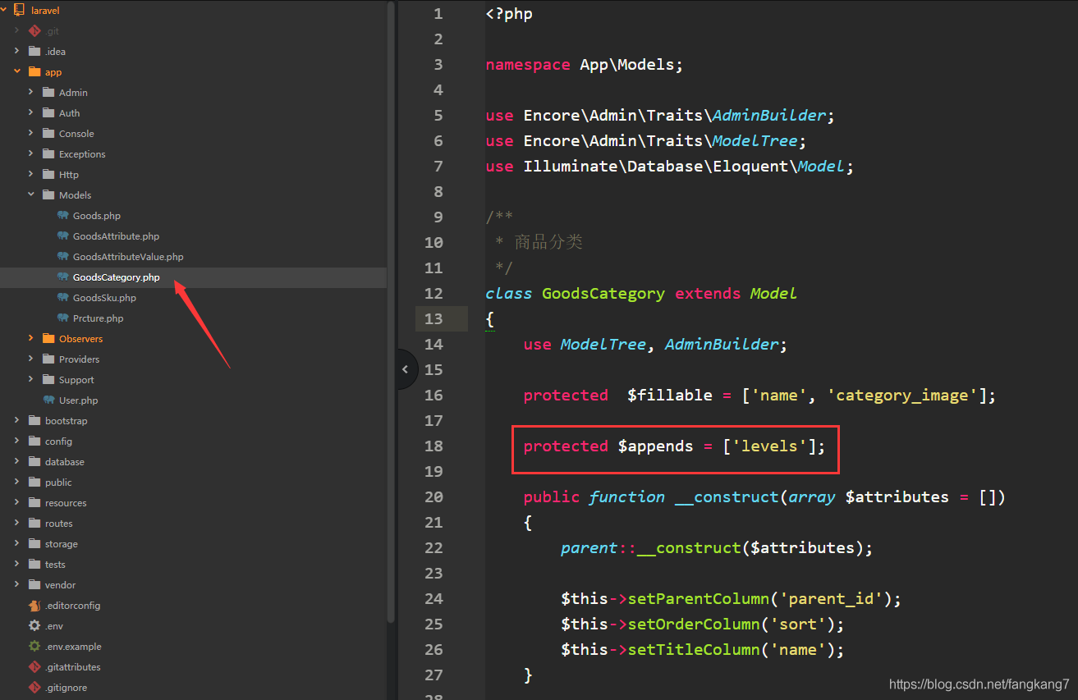Click the GoodsAttribute.php file icon
The width and height of the screenshot is (1078, 700).
point(63,236)
